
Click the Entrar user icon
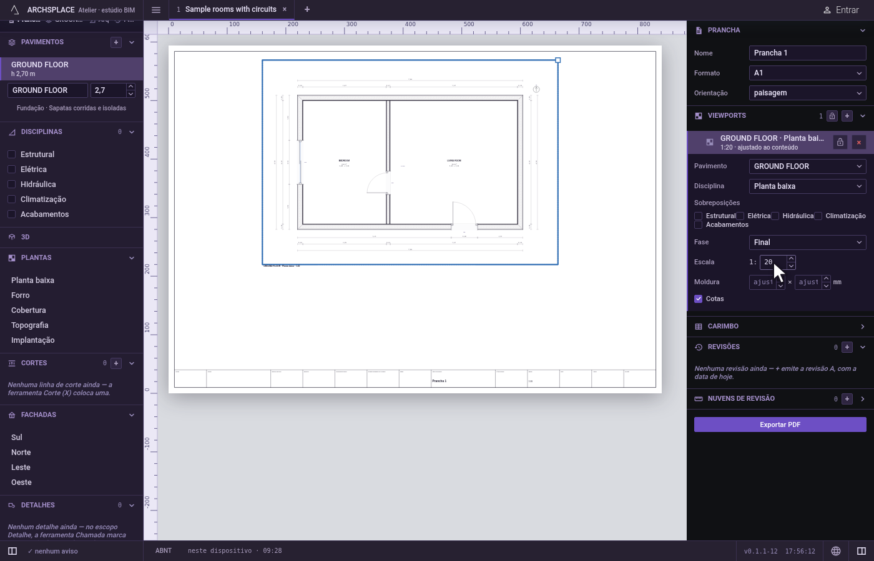[827, 10]
